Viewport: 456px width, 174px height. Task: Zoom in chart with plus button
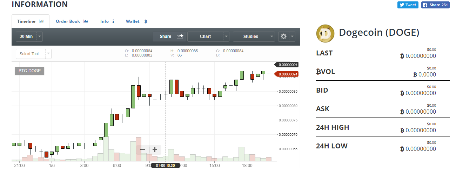click(155, 150)
